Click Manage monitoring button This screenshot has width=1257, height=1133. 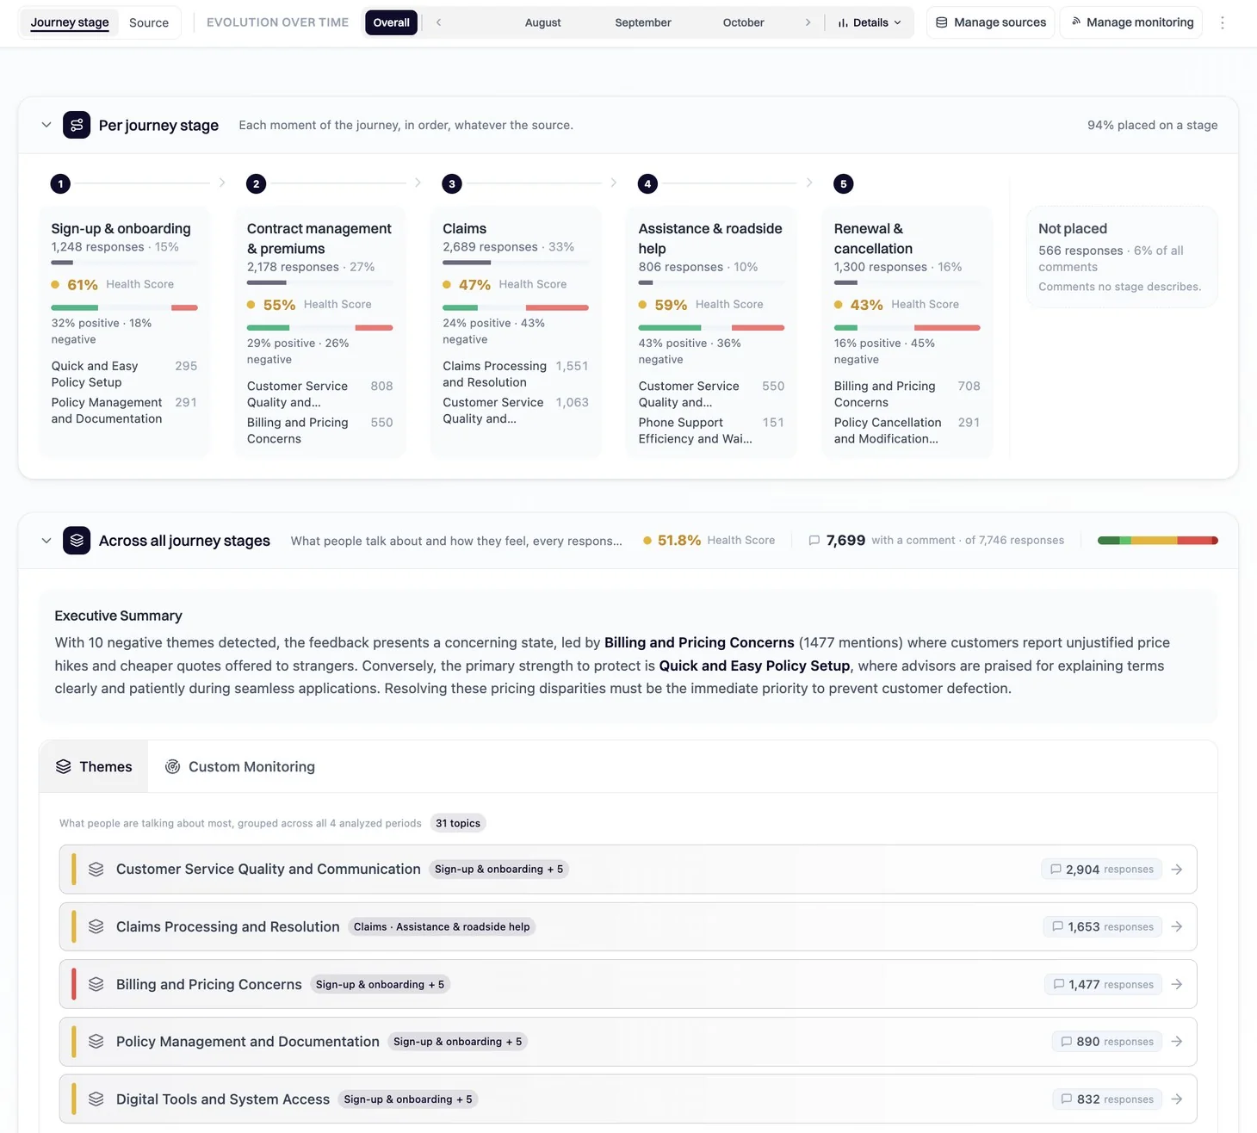click(1131, 22)
